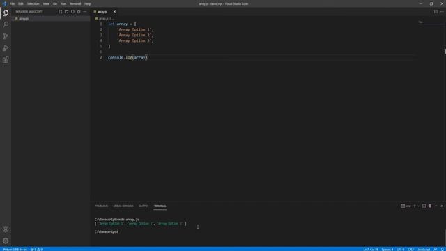Open the Edit menu
Screen dimensions: 446x251
tap(21, 4)
